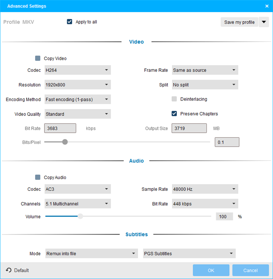Viewport: 273px width, 279px height.
Task: Open the Resolution 1920x800 dropdown
Action: pos(78,85)
